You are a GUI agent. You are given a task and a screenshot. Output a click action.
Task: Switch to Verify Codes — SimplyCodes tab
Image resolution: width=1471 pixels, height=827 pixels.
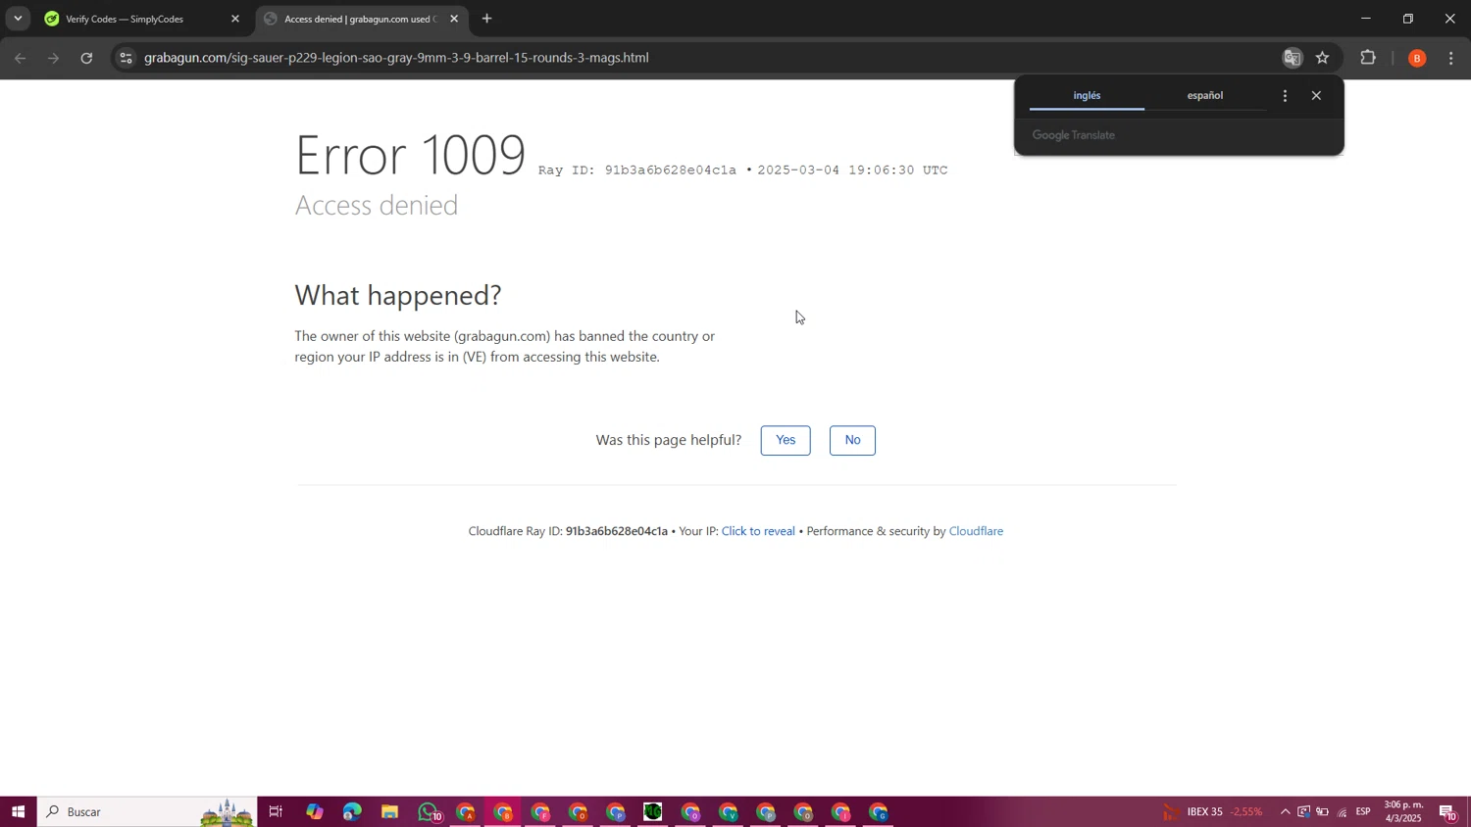click(142, 19)
